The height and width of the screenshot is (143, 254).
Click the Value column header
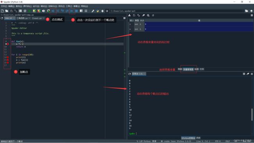(199, 20)
